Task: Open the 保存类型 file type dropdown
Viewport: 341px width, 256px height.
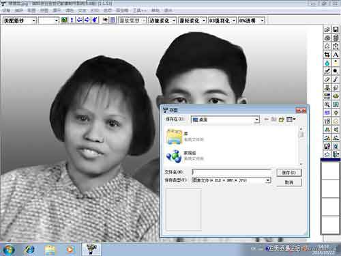Action: pos(231,180)
